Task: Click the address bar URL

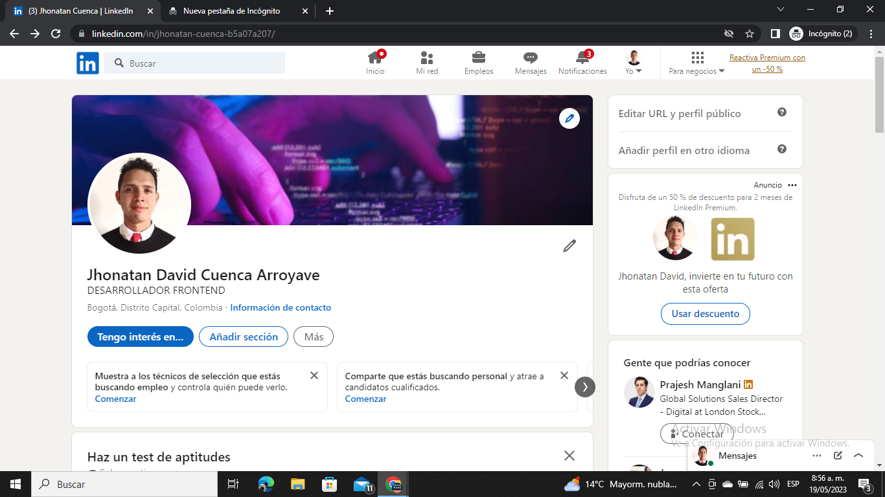Action: pos(183,34)
